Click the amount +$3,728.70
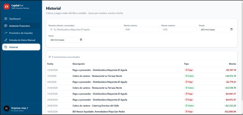243x115 pixels. (230, 88)
